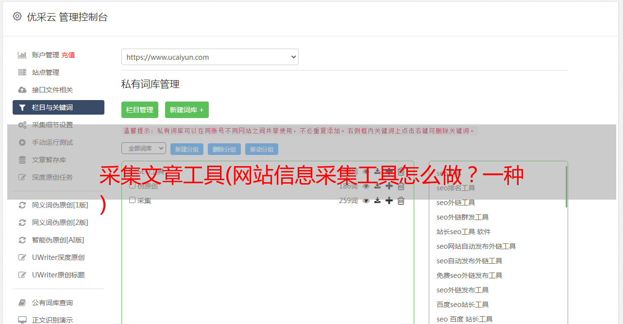Select keyword 站长seo工具 软件
623x324 pixels.
tap(464, 232)
